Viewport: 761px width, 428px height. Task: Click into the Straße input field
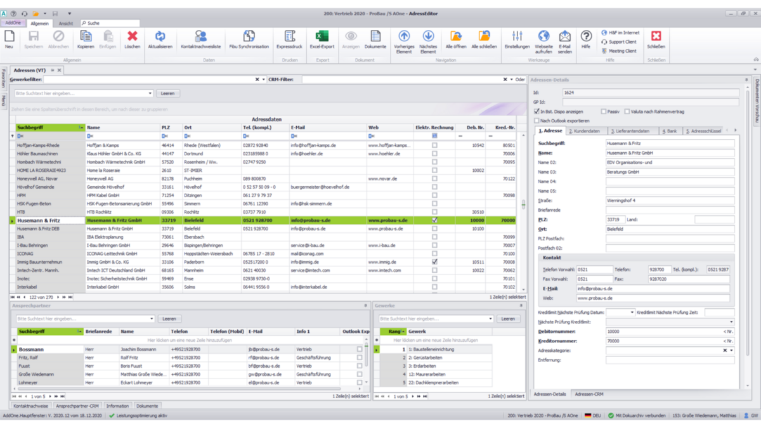coord(669,200)
